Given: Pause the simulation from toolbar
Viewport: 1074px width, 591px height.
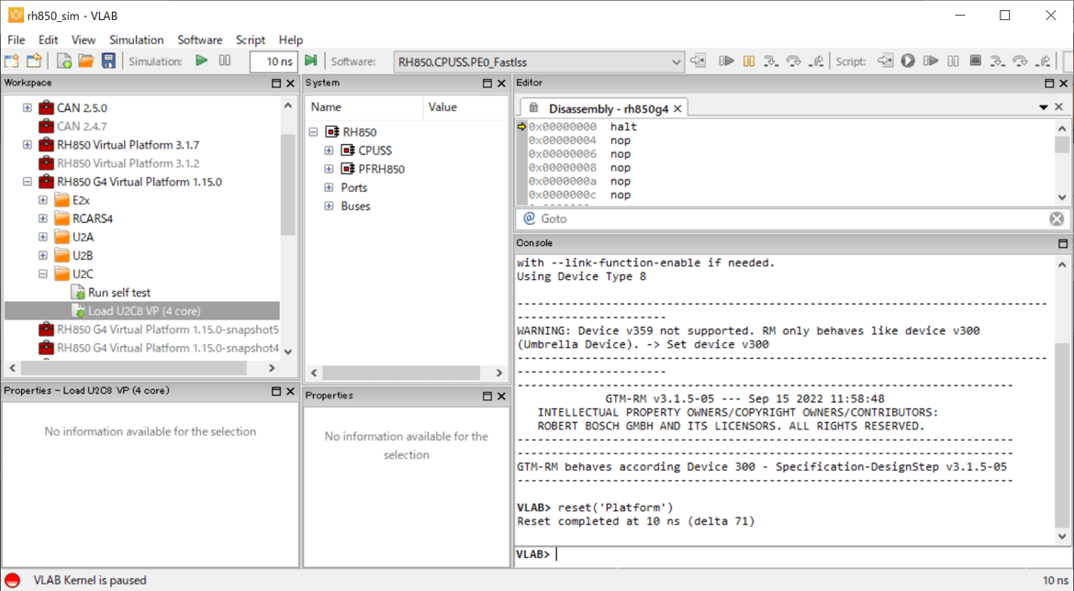Looking at the screenshot, I should tap(225, 61).
